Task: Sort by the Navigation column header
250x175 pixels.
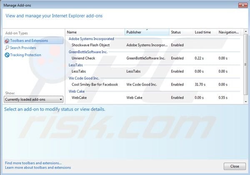Action: pos(229,32)
